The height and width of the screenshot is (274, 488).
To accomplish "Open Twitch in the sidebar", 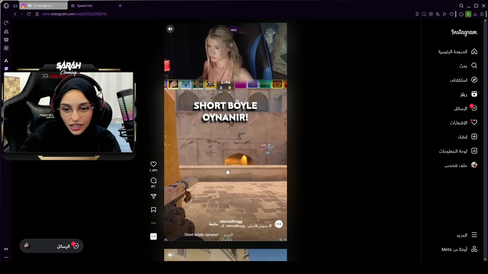I will 6,69.
